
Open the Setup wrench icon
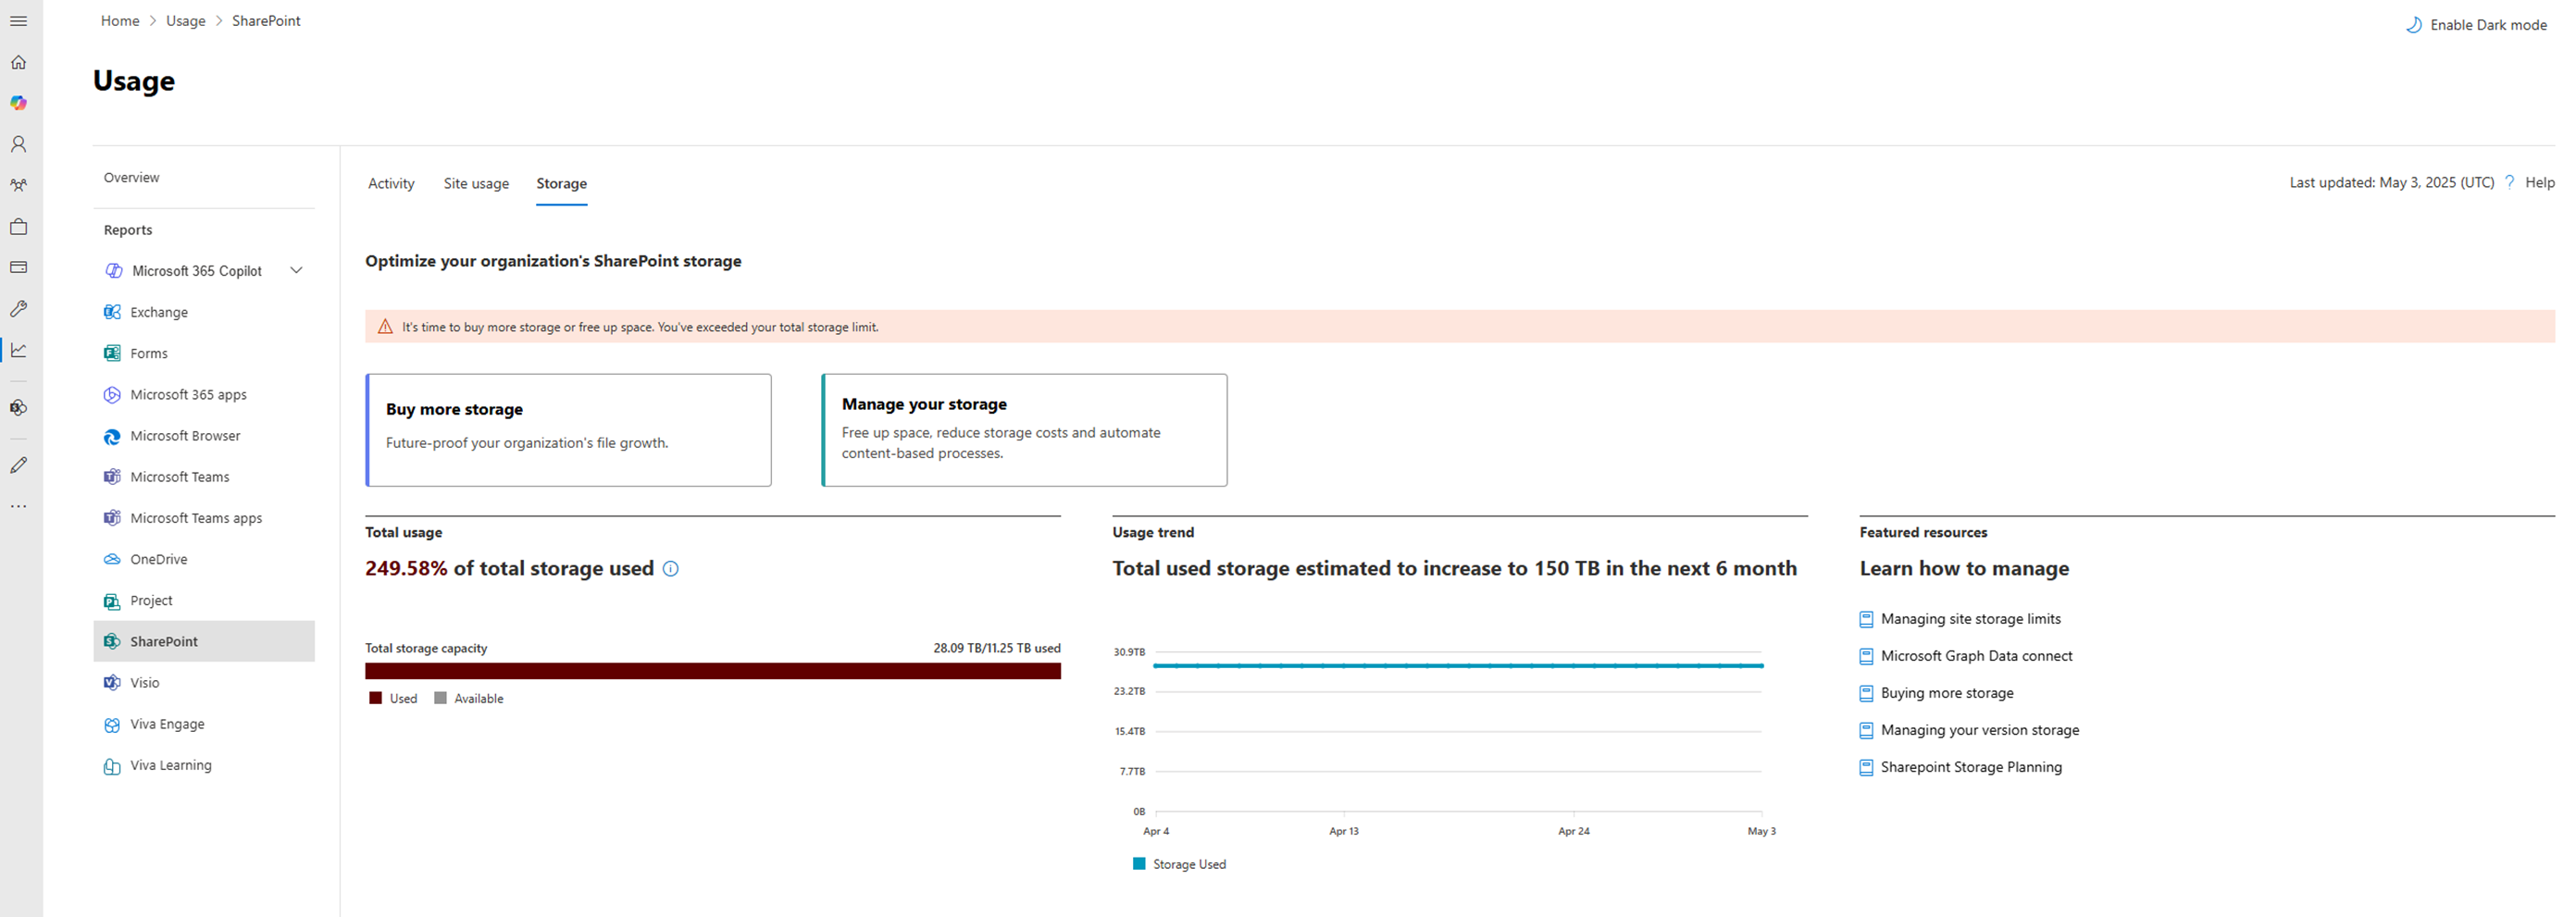point(18,308)
